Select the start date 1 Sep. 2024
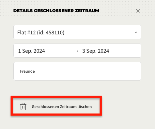Screen dimensions: 155x129 [32, 51]
